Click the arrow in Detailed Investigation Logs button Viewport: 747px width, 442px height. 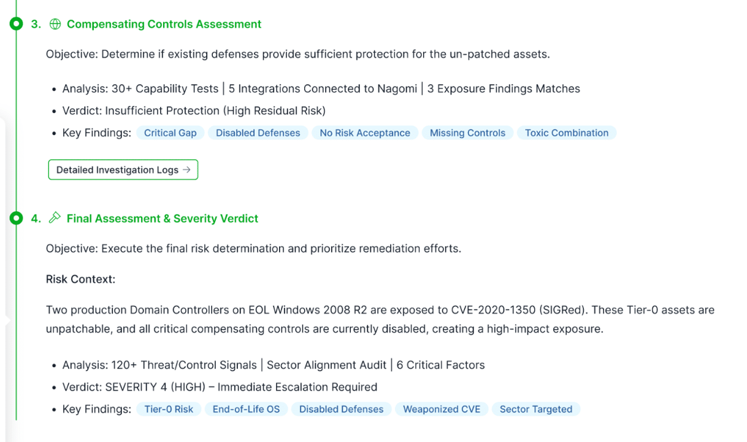tap(187, 170)
